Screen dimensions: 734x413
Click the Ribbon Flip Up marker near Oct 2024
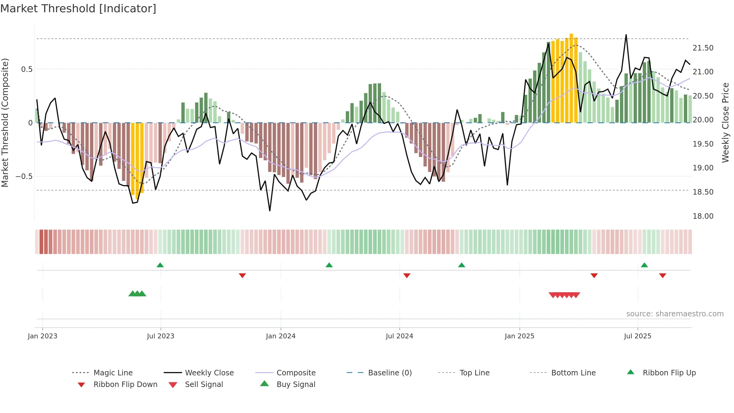coord(462,265)
